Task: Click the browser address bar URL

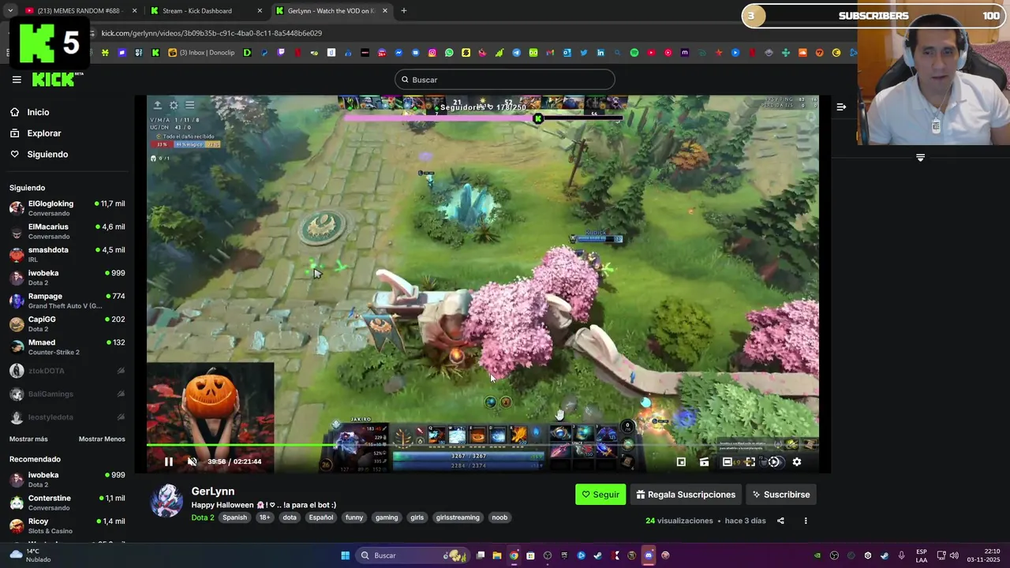Action: pyautogui.click(x=211, y=33)
